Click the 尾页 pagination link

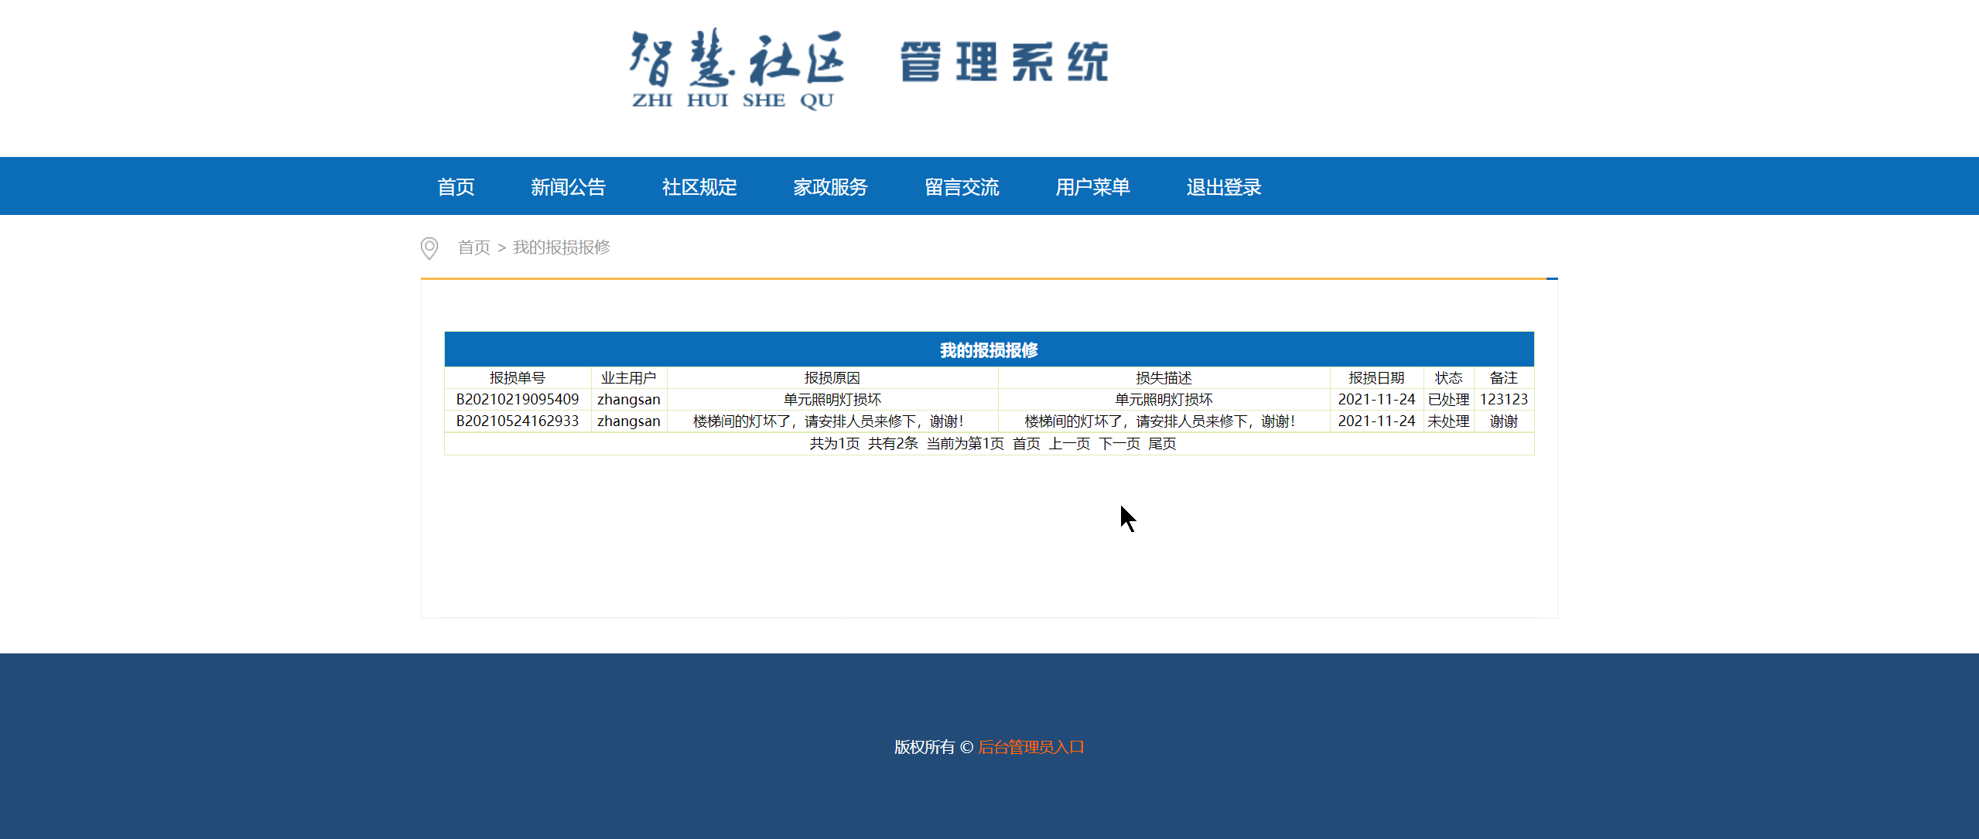coord(1162,444)
